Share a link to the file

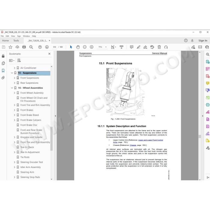pyautogui.click(x=193, y=47)
